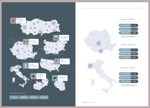Click the Valcea date 20.12.2024
The width and height of the screenshot is (150, 108).
tap(135, 29)
